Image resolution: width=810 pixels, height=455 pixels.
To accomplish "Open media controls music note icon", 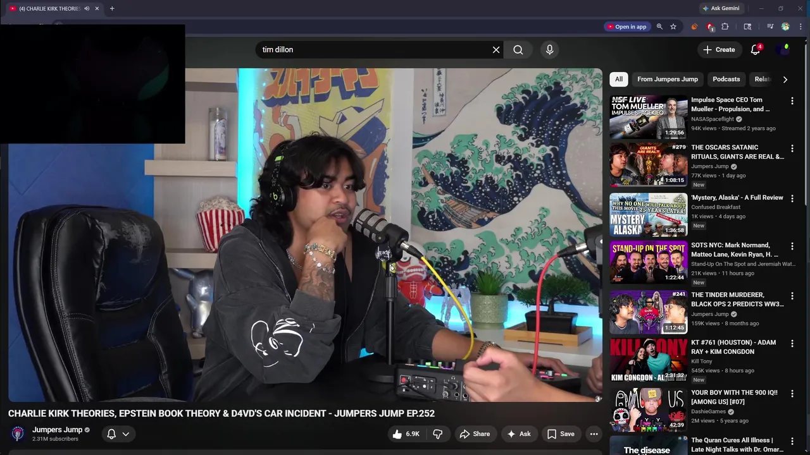I will pyautogui.click(x=770, y=27).
